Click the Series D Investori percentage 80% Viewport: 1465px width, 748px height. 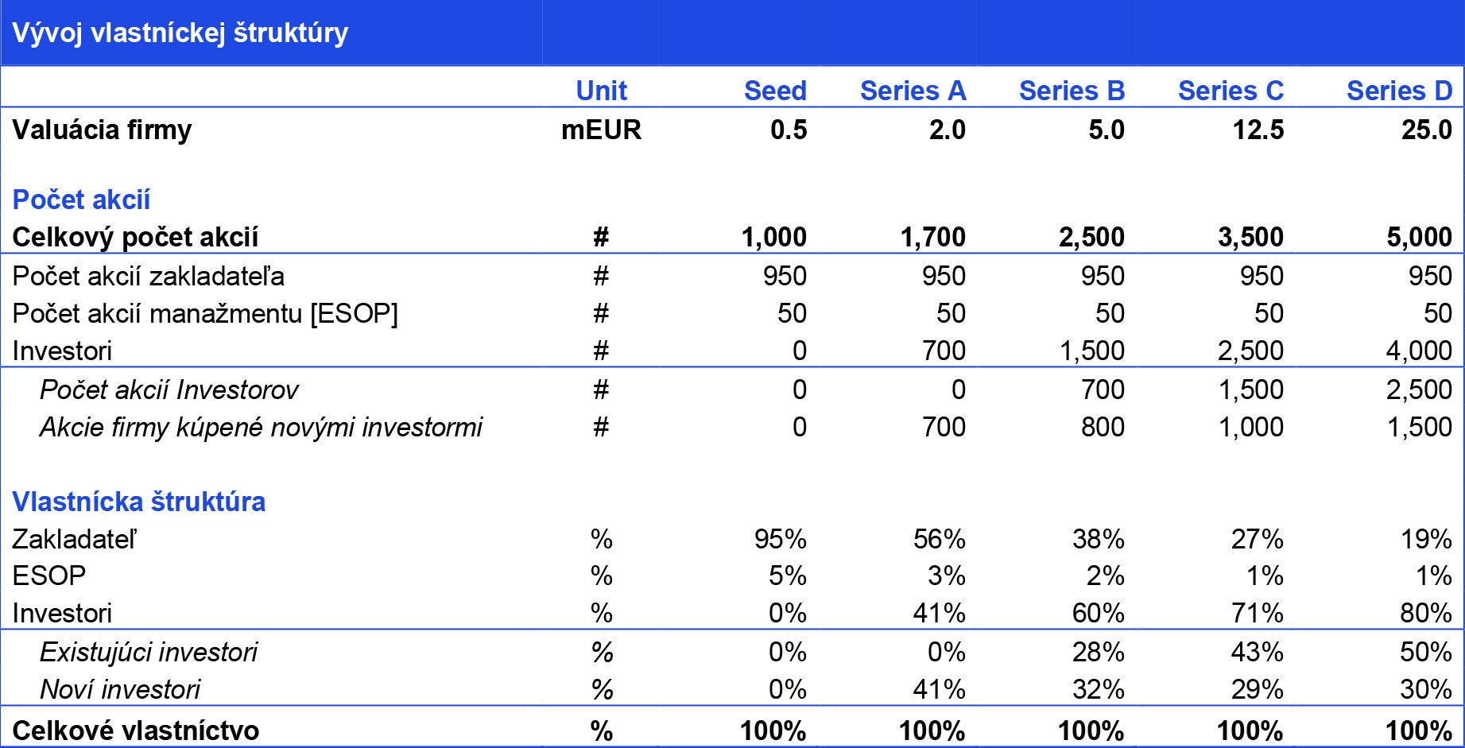(x=1426, y=613)
